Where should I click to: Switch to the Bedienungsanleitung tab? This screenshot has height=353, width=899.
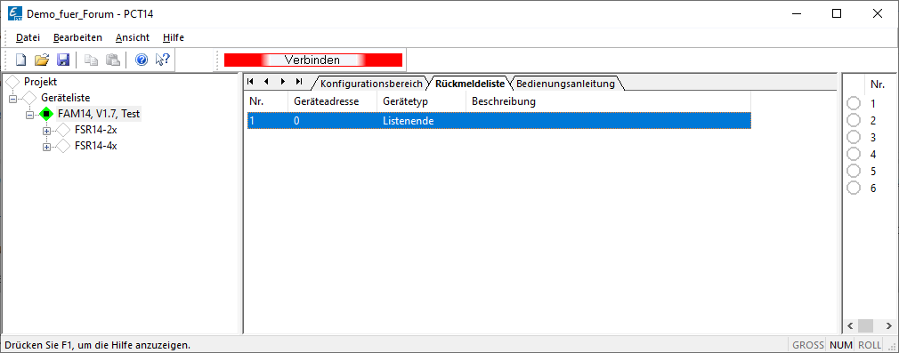point(565,84)
